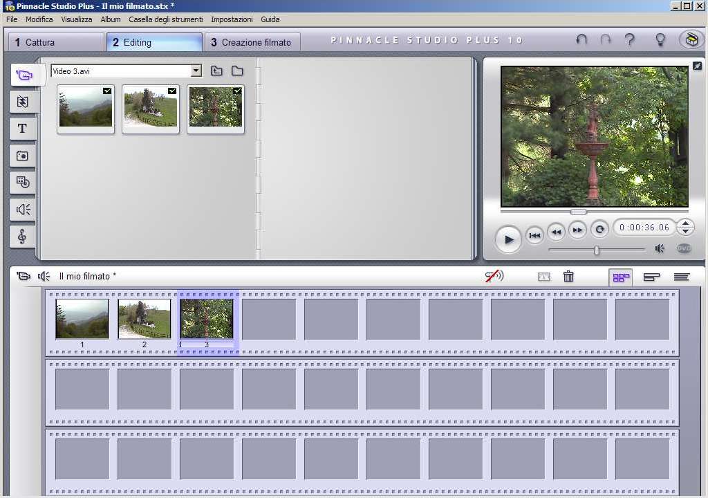Open the Guida menu
708x498 pixels.
pos(270,19)
